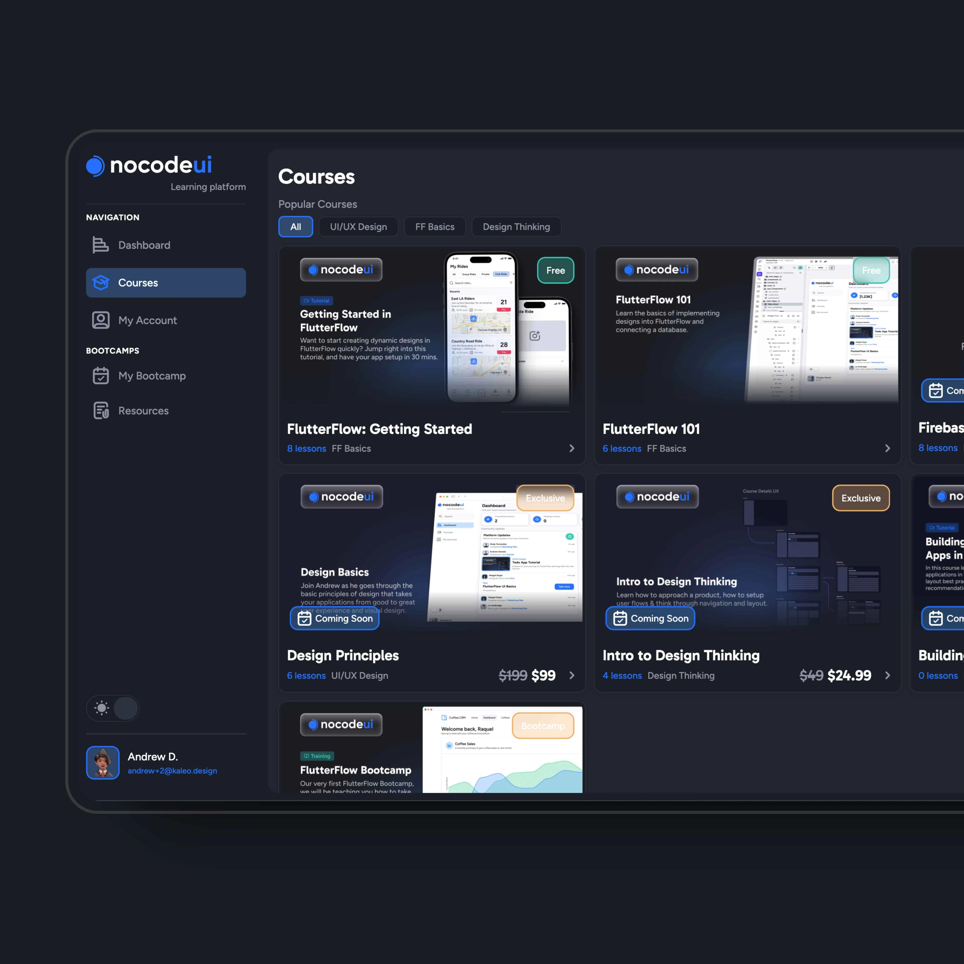Screen dimensions: 964x964
Task: Click Exclusive badge on Design Principles card
Action: tap(545, 498)
